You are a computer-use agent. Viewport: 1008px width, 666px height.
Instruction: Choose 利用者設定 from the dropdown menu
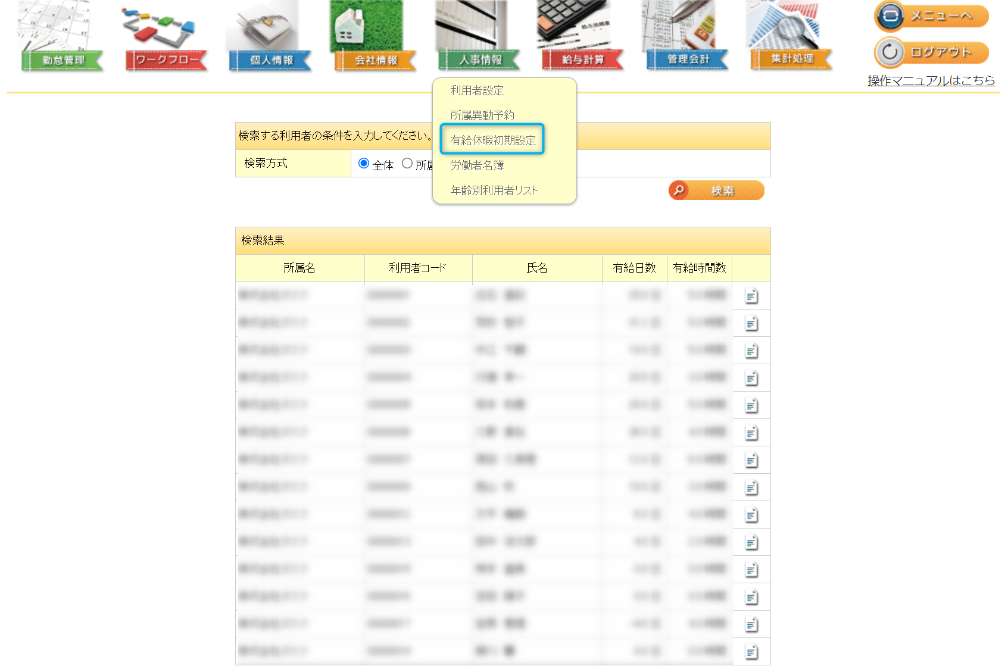(477, 90)
